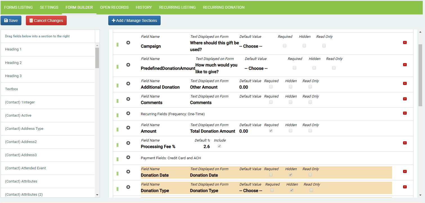The width and height of the screenshot is (425, 203).
Task: Click Add / Manage Sections button
Action: tap(134, 20)
